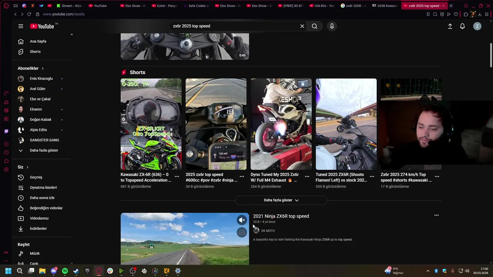Open Doğan Kabak subscription

tap(41, 120)
